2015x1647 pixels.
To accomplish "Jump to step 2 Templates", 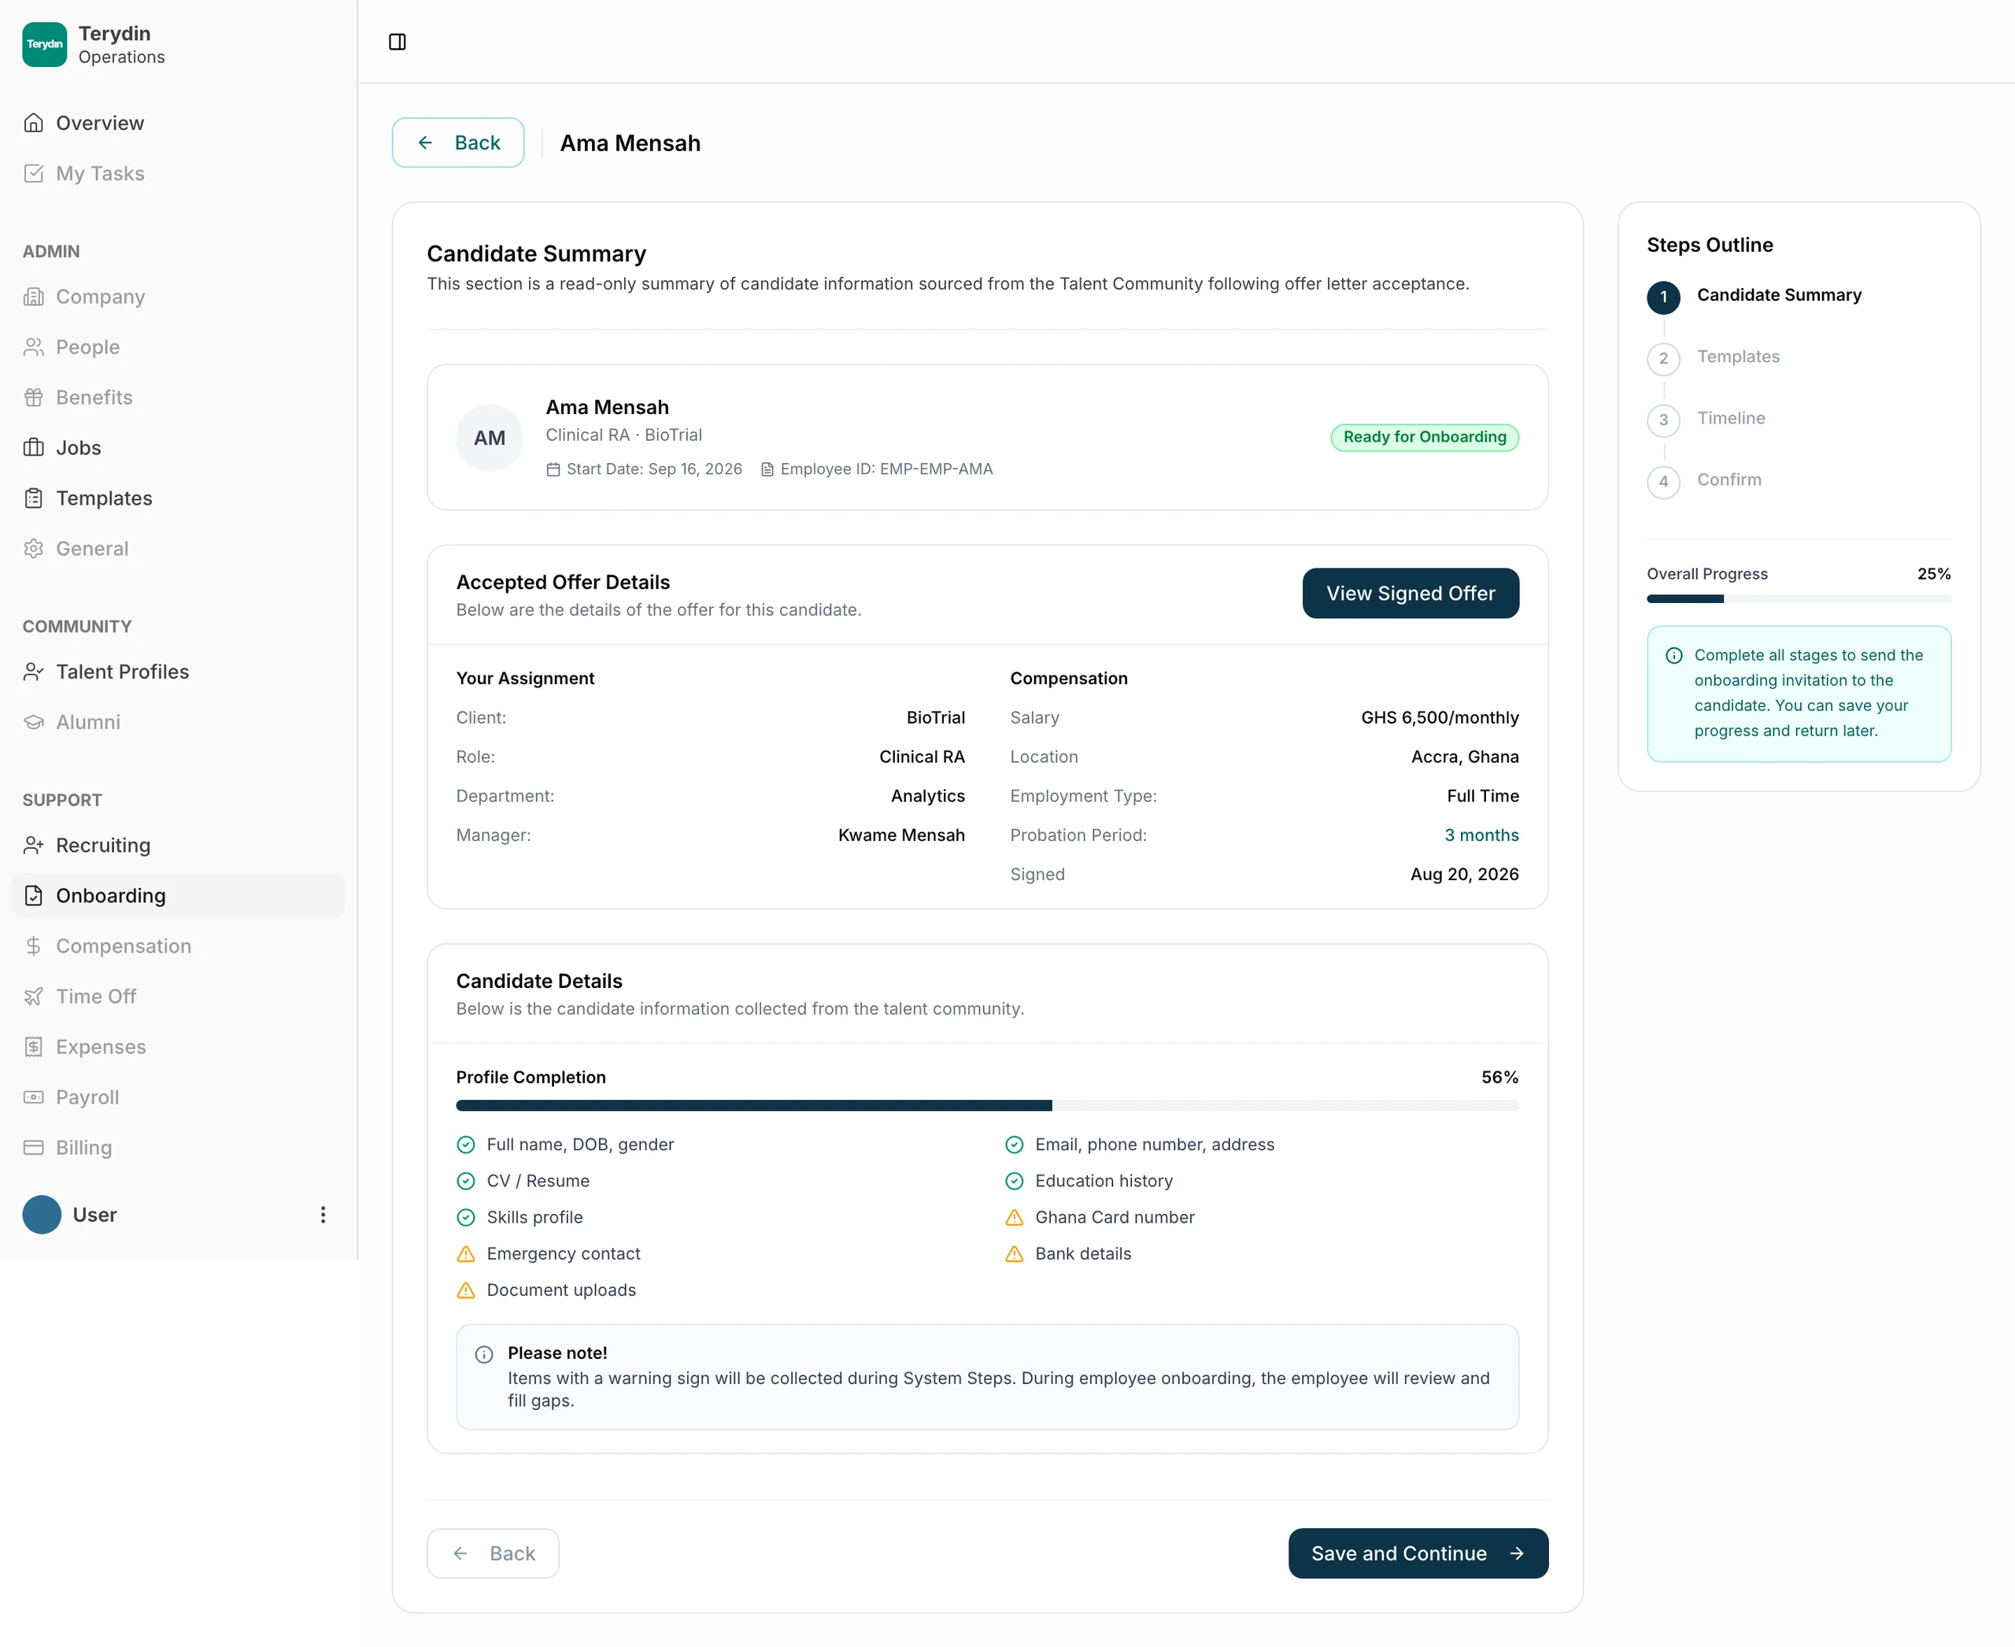I will (x=1714, y=357).
